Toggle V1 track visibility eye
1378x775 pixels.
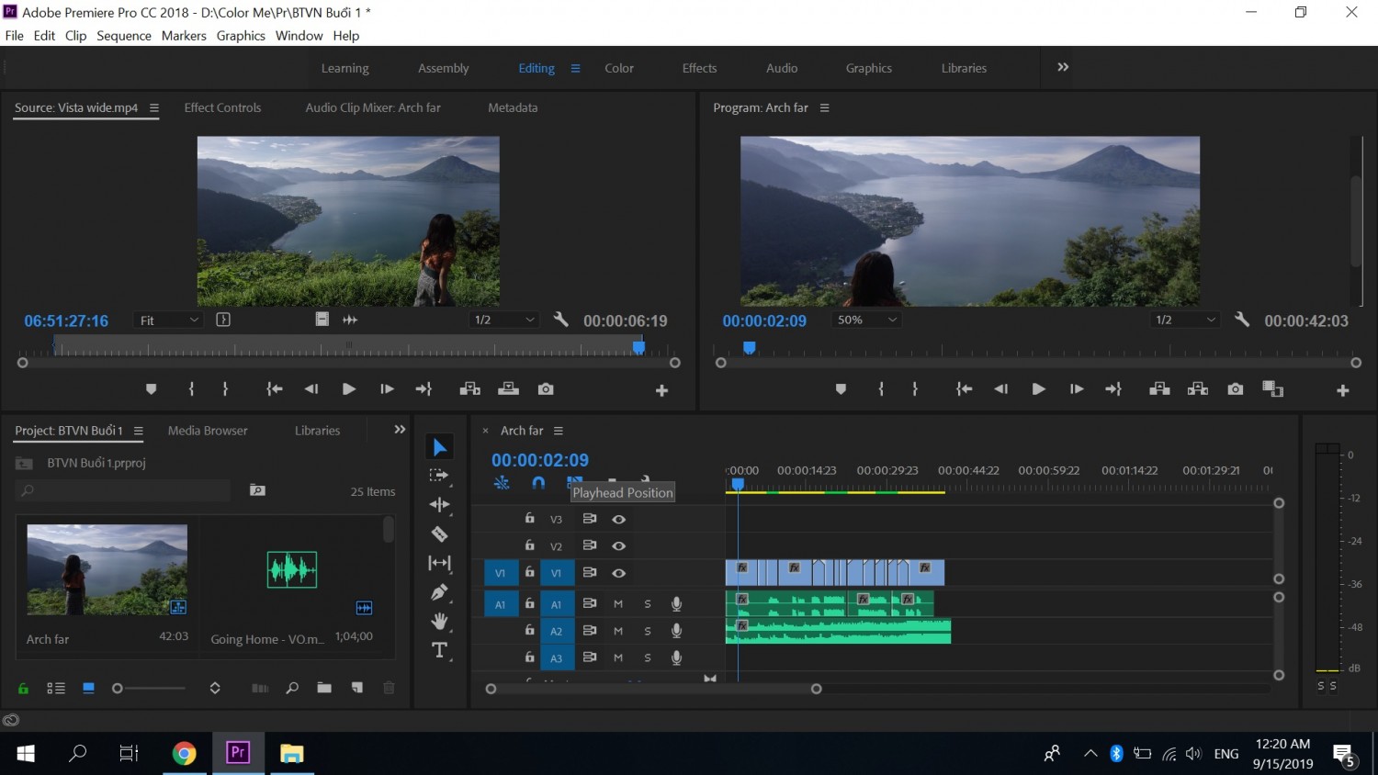tap(619, 573)
